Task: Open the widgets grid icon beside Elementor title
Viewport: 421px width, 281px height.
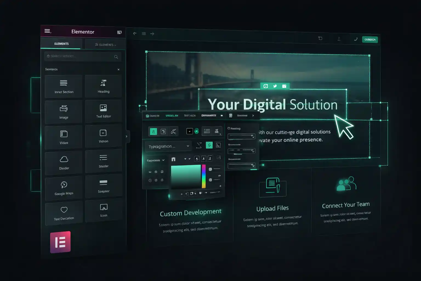Action: (x=119, y=32)
